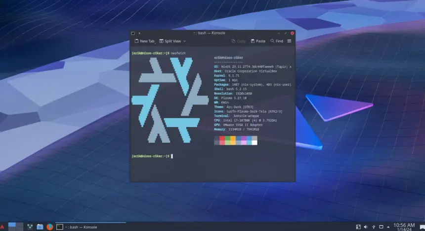Paste clipboard using the Paste button
The width and height of the screenshot is (425, 231).
tap(258, 41)
